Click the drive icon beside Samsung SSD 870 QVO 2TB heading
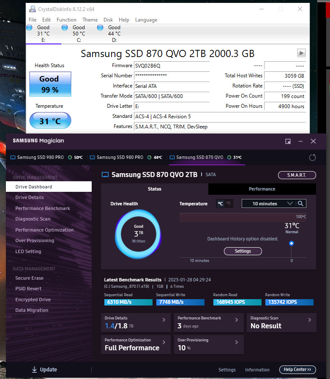The height and width of the screenshot is (379, 330). (105, 175)
